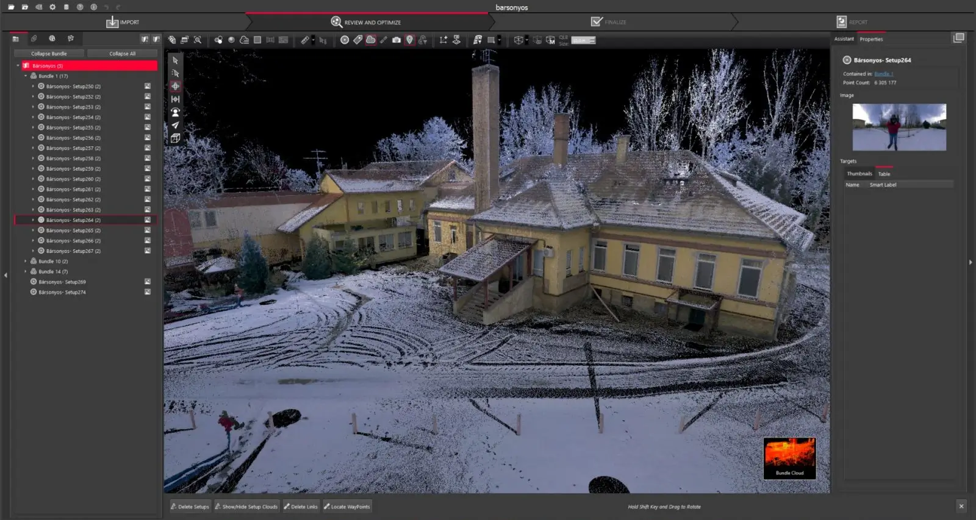Image resolution: width=976 pixels, height=520 pixels.
Task: Click the Bundle Cloud thumbnail
Action: point(789,458)
